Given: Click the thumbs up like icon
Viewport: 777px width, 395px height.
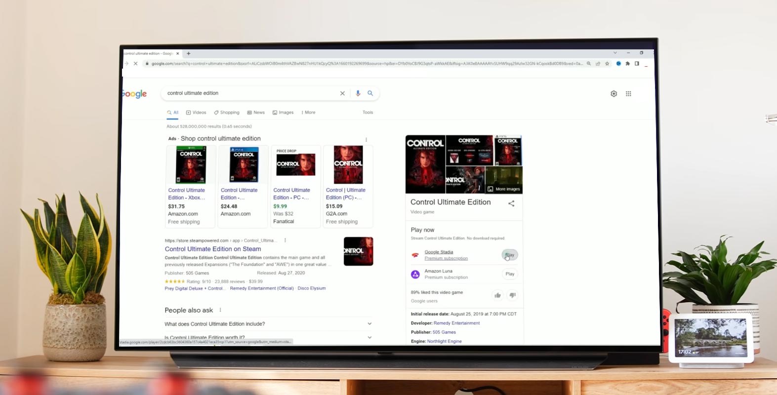Looking at the screenshot, I should (x=497, y=295).
